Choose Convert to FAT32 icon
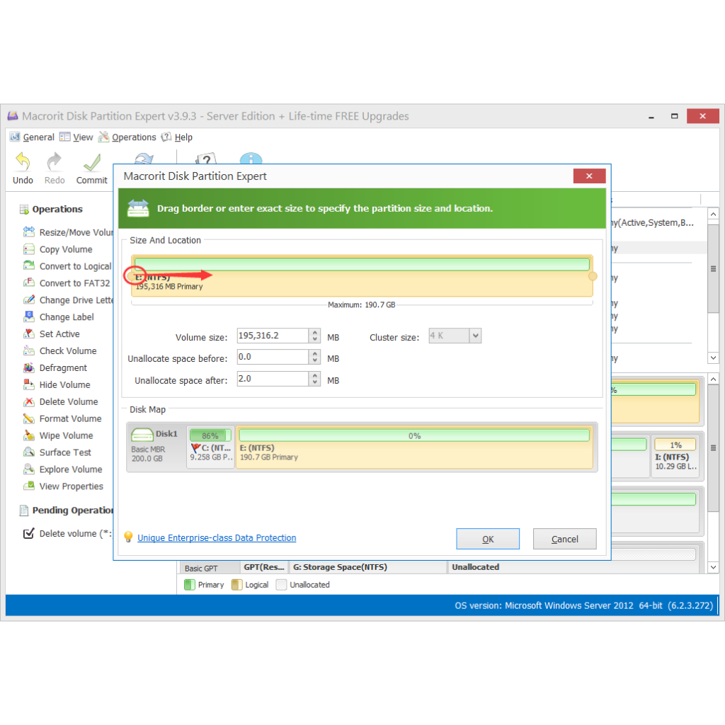Screen dimensions: 725x725 tap(29, 282)
